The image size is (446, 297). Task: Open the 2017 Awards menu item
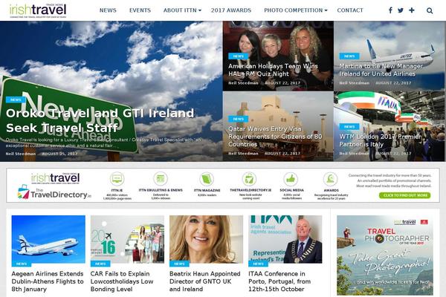tap(231, 10)
